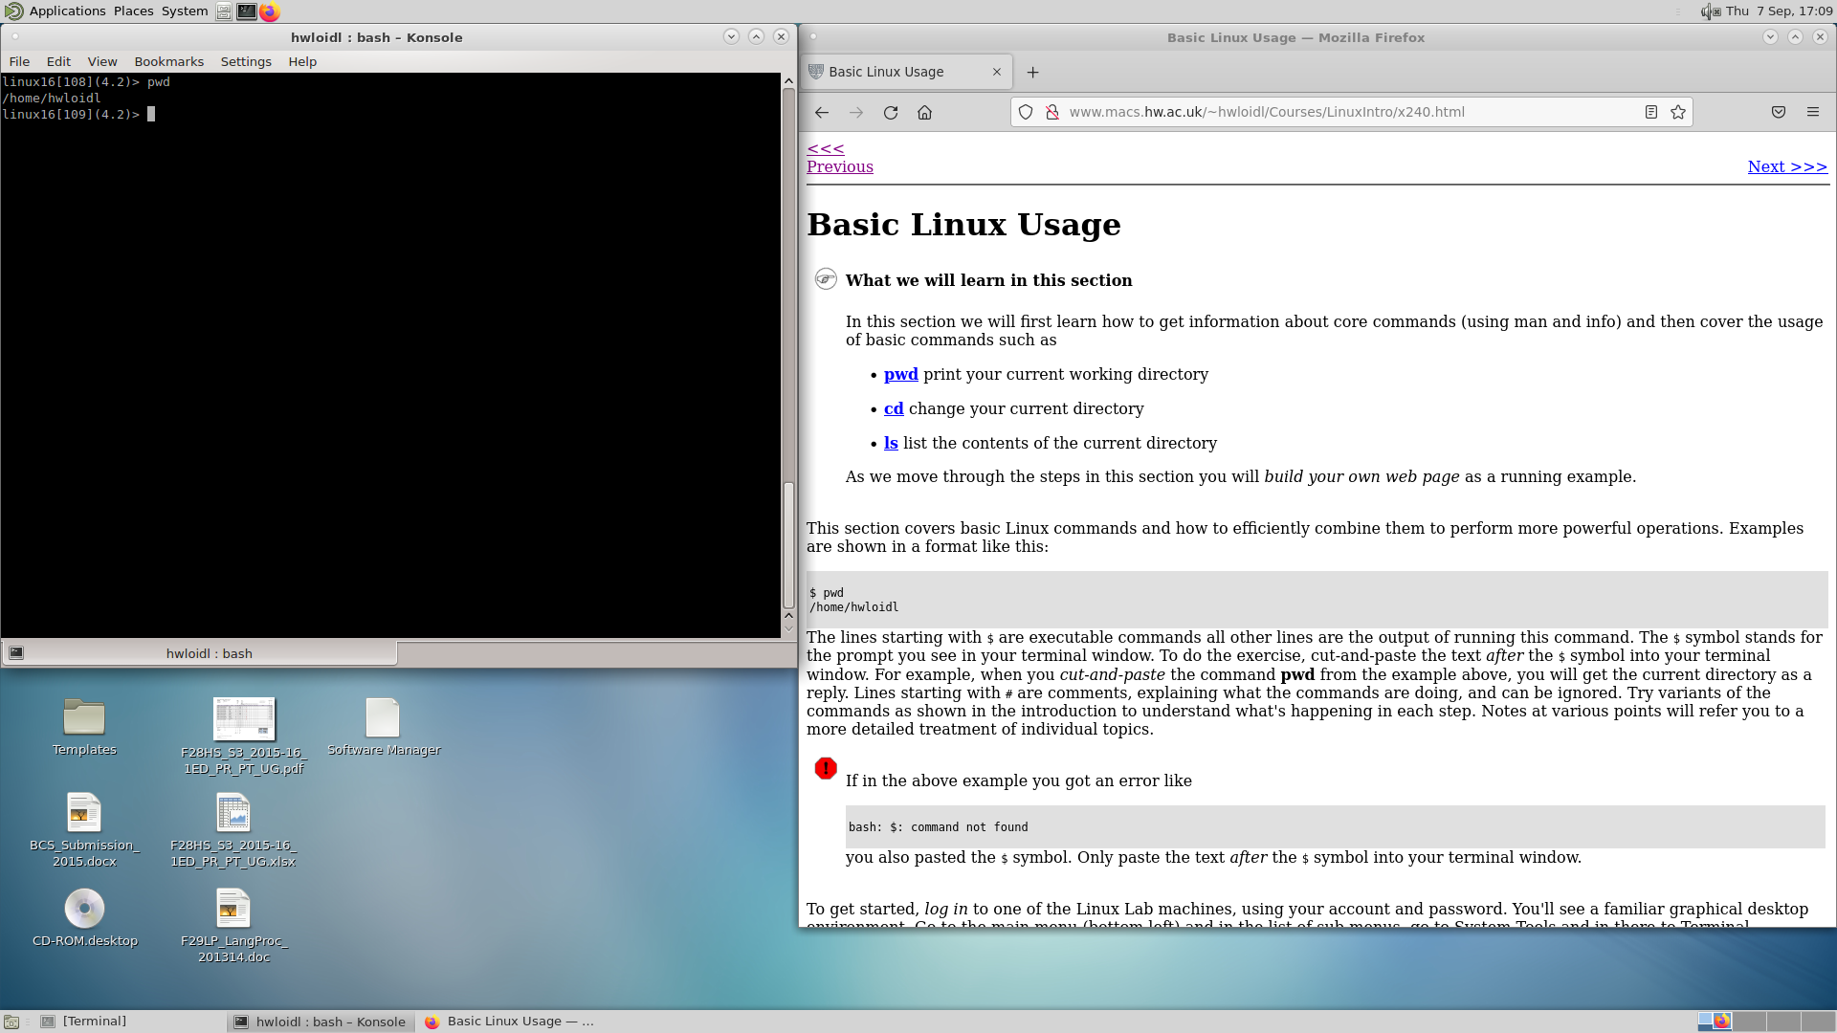
Task: Toggle reader view icon in address bar
Action: (x=1650, y=112)
